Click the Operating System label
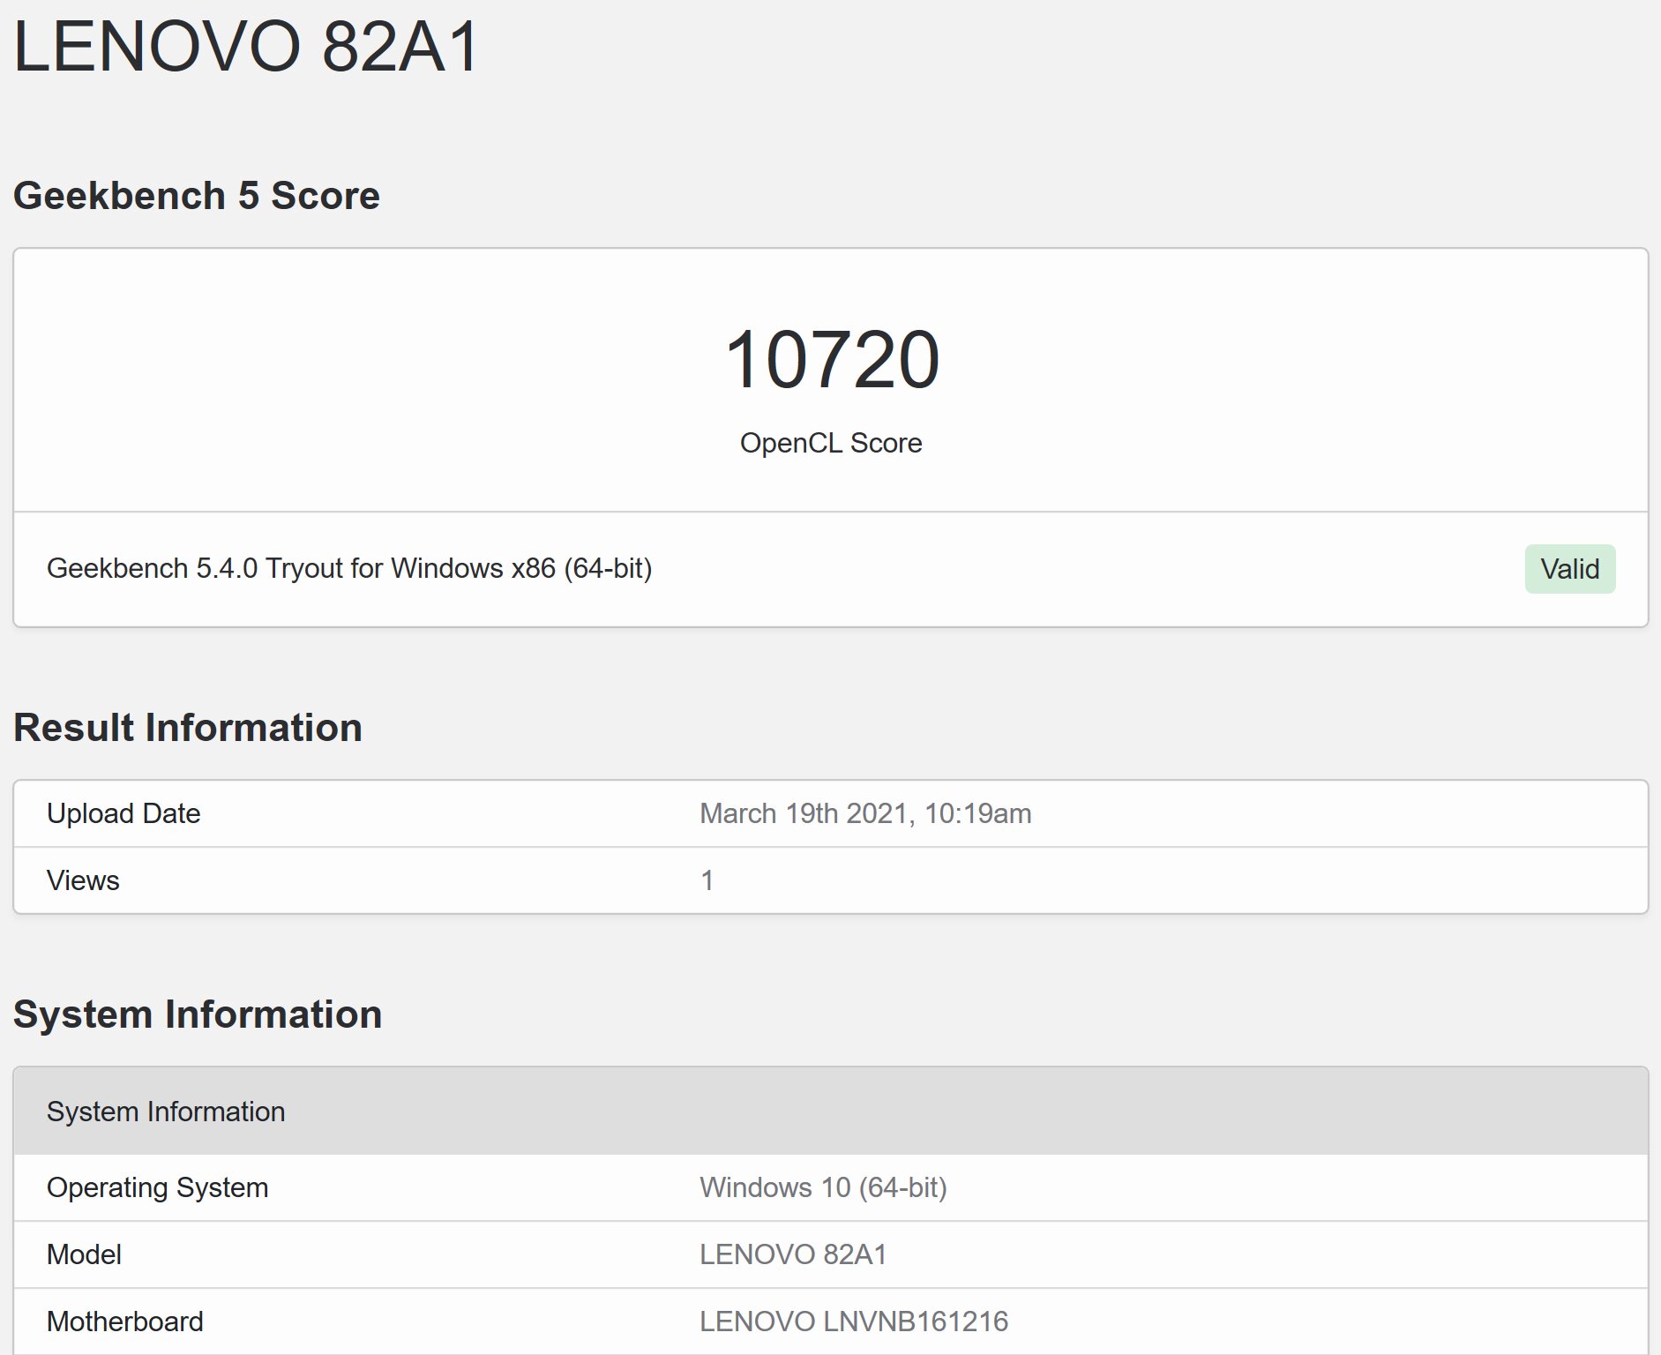The width and height of the screenshot is (1661, 1355). coord(157,1187)
